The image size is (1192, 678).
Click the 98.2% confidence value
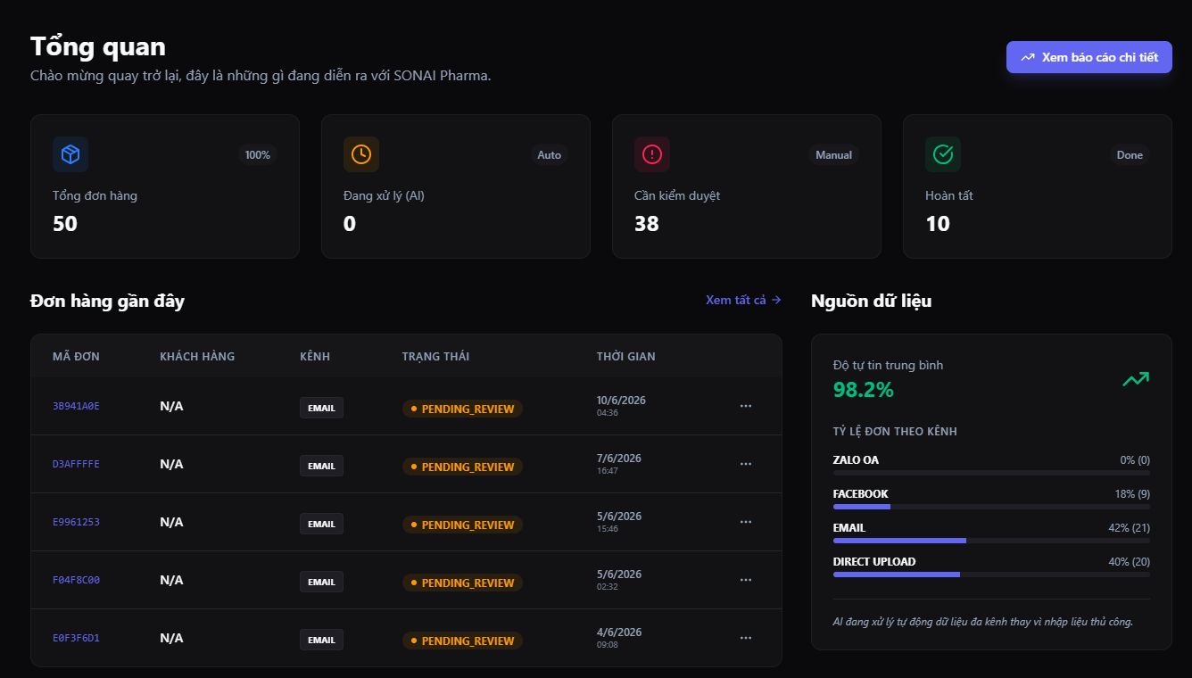(x=863, y=390)
